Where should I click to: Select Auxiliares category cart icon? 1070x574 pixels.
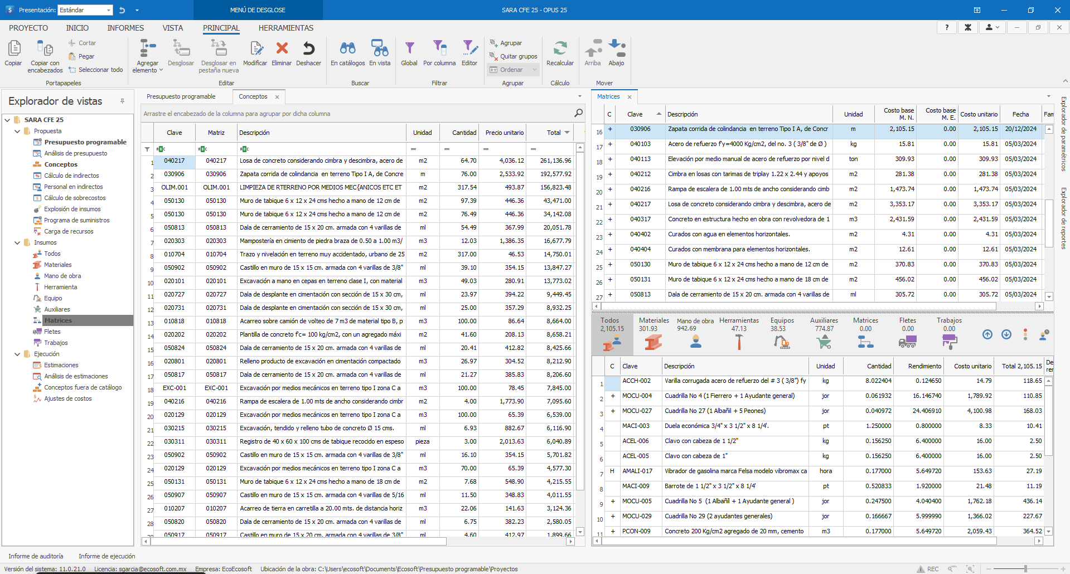click(x=824, y=342)
